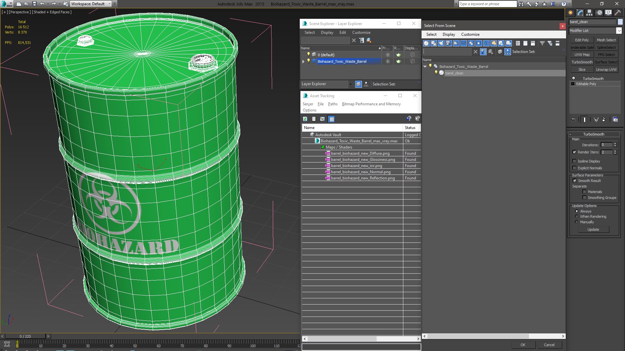625x351 pixels.
Task: Click the Unwrap UVW modifier icon
Action: [606, 69]
